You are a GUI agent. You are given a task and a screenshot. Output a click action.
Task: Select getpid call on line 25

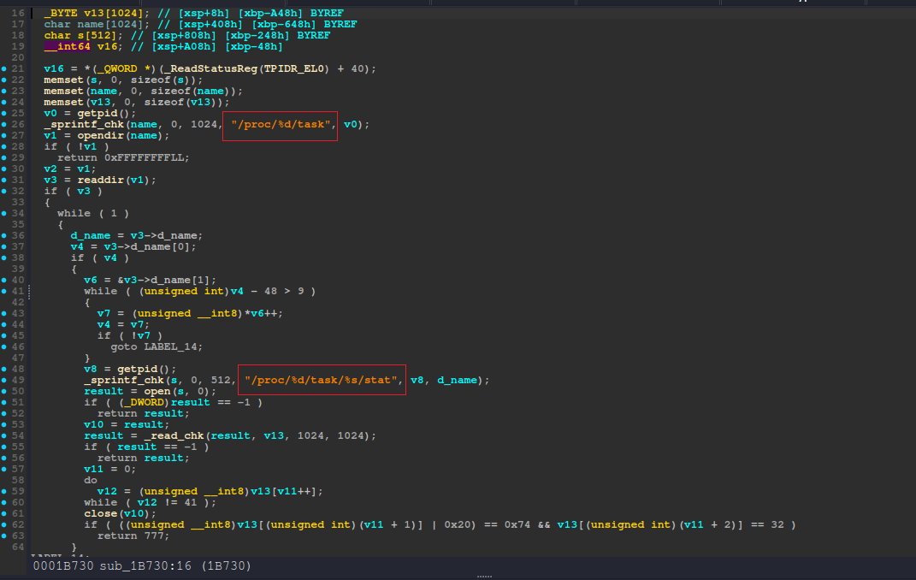point(97,113)
